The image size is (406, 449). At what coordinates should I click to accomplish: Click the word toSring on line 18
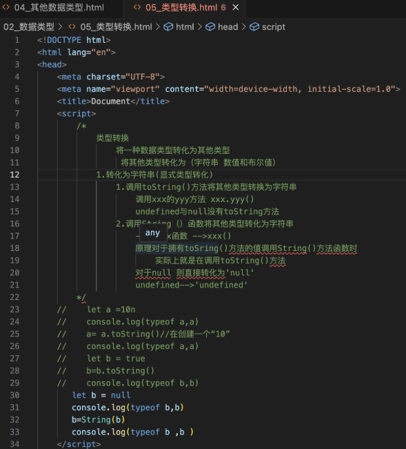tap(201, 248)
